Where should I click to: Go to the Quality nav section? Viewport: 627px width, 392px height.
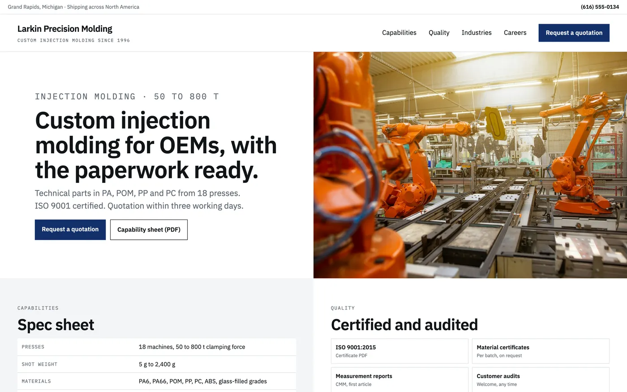(x=439, y=33)
